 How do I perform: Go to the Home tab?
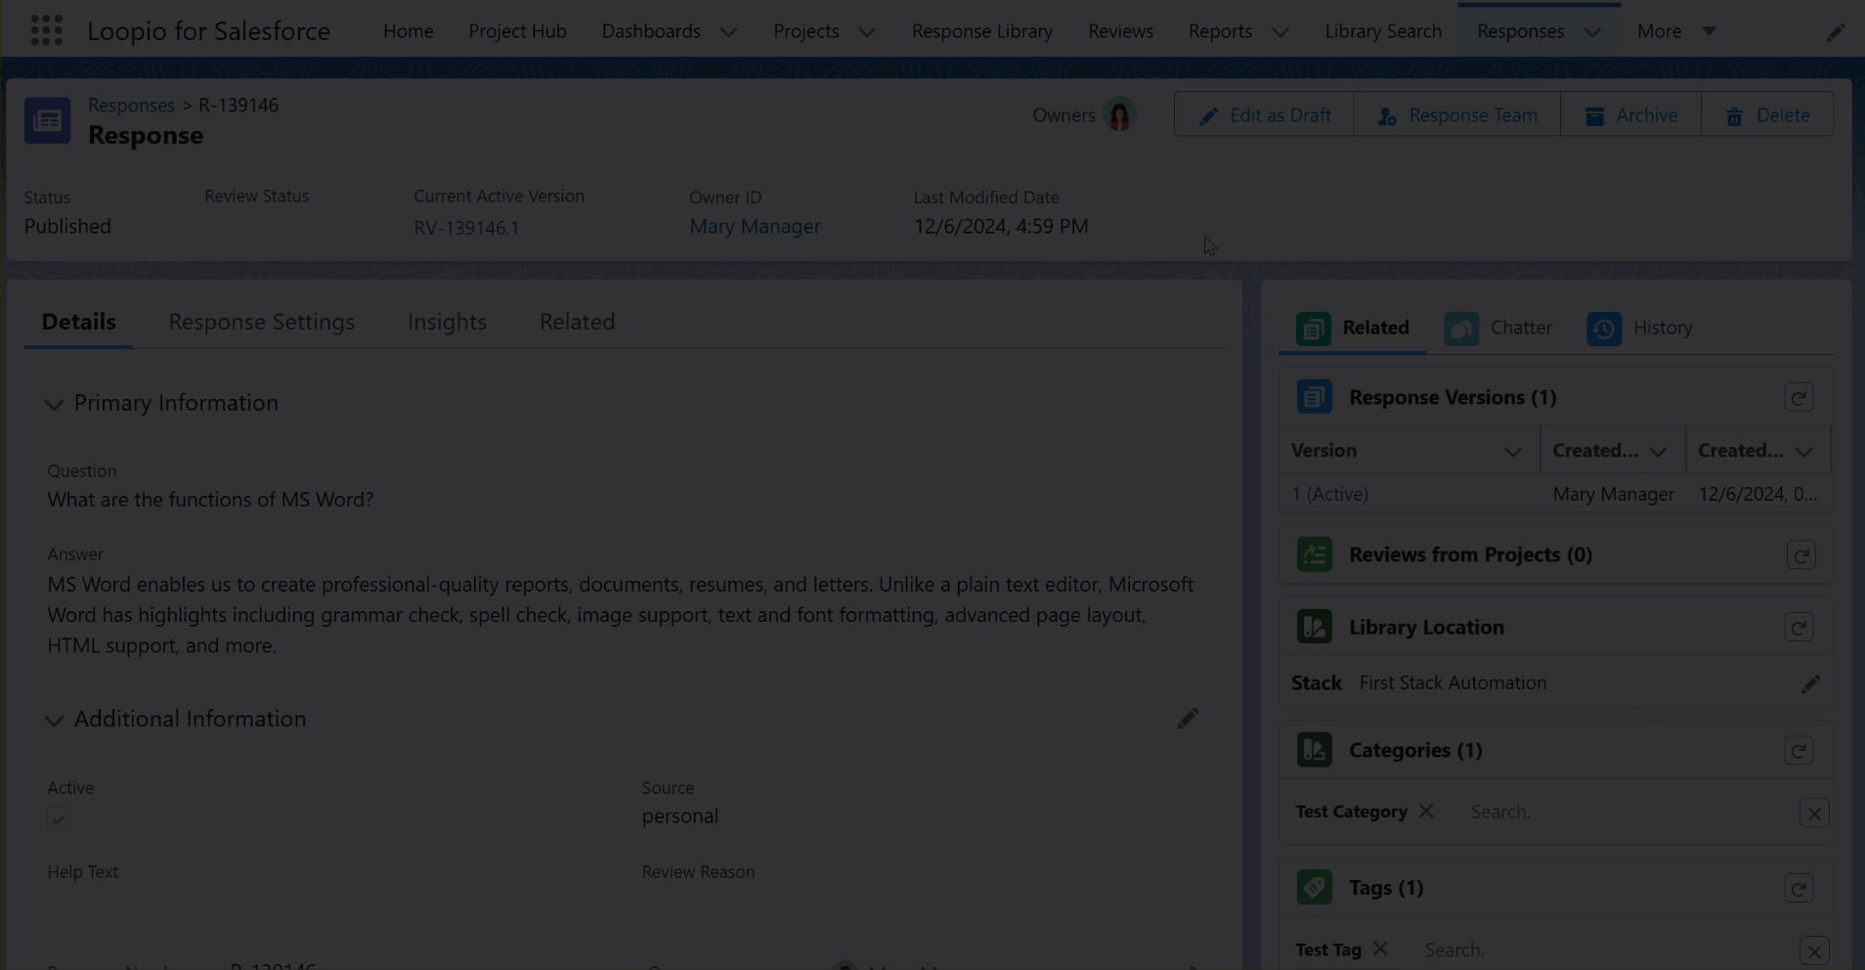pyautogui.click(x=408, y=31)
